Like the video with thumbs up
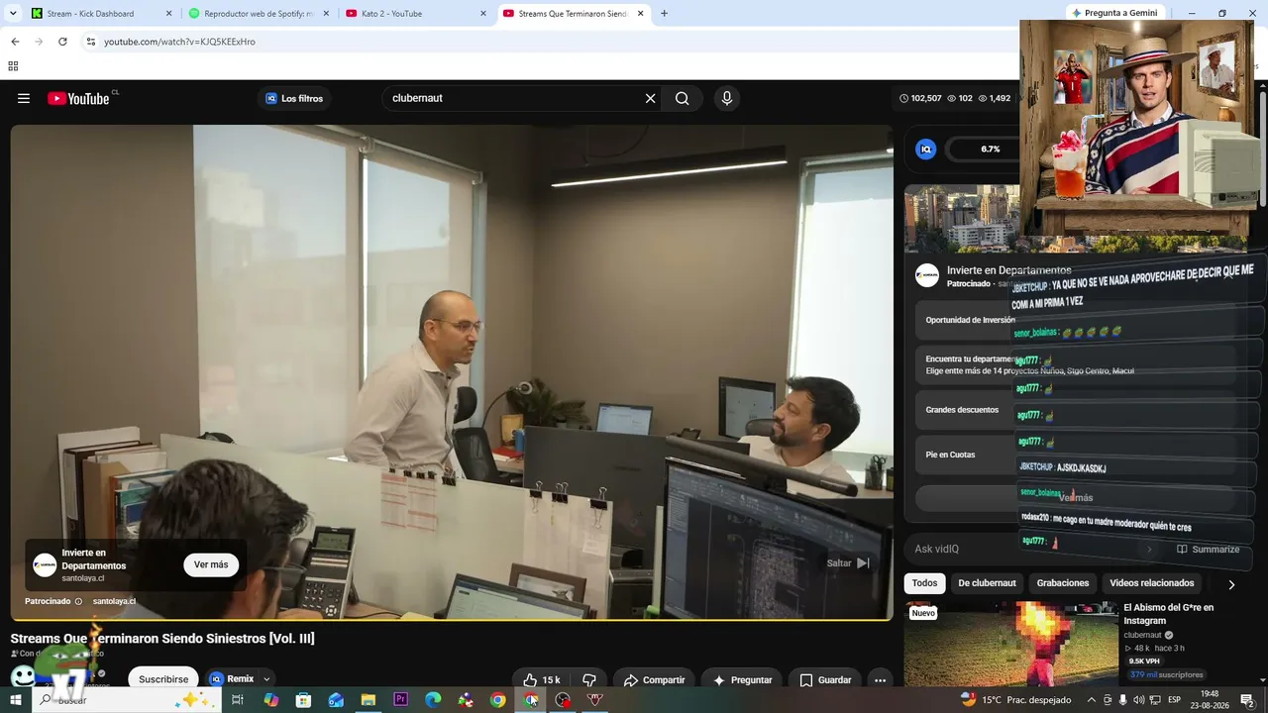The height and width of the screenshot is (713, 1268). coord(542,680)
